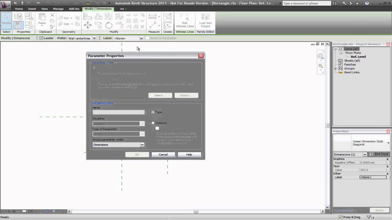The width and height of the screenshot is (392, 220).
Task: Select the Rotate tool in Modify panel
Action: tap(109, 25)
